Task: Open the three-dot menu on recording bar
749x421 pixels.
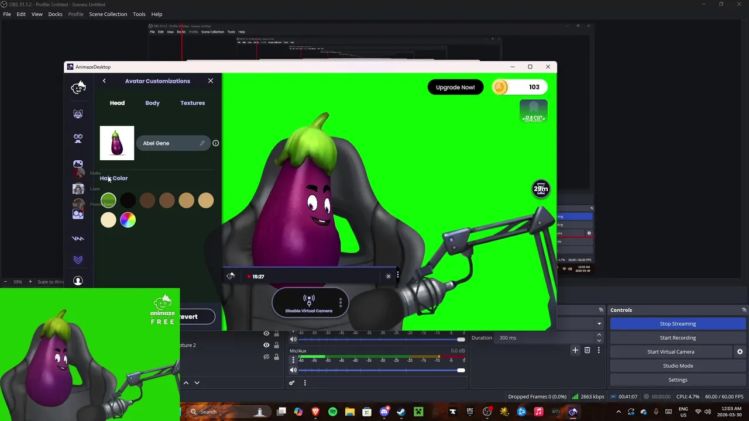Action: (x=397, y=275)
